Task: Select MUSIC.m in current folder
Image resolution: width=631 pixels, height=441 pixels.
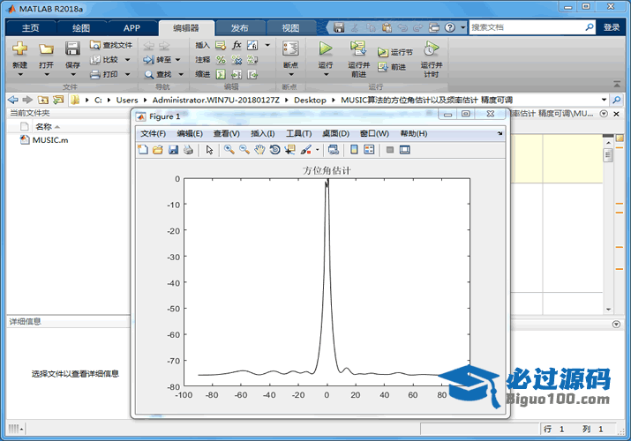Action: (x=44, y=140)
